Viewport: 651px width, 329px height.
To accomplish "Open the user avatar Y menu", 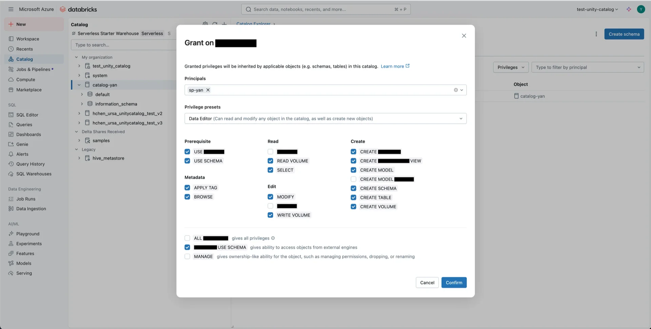I will [x=641, y=9].
